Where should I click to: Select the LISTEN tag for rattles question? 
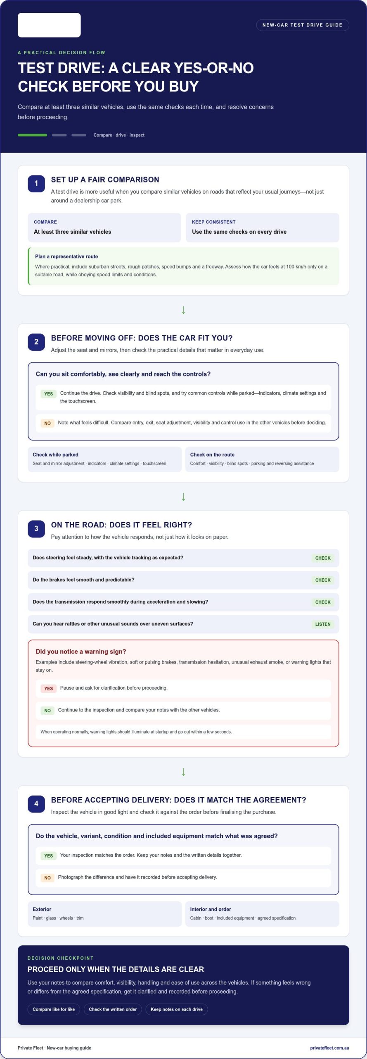coord(323,624)
